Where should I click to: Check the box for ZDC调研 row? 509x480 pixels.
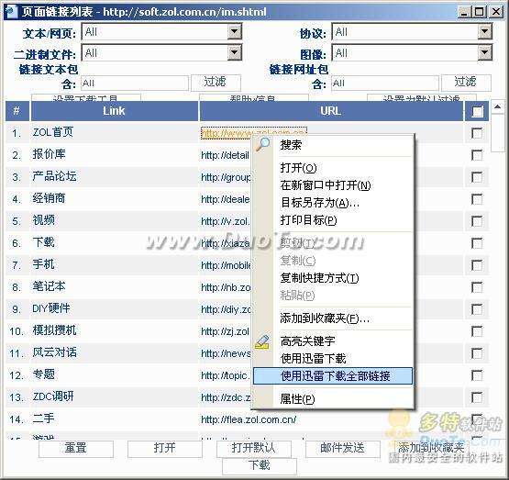pos(477,397)
